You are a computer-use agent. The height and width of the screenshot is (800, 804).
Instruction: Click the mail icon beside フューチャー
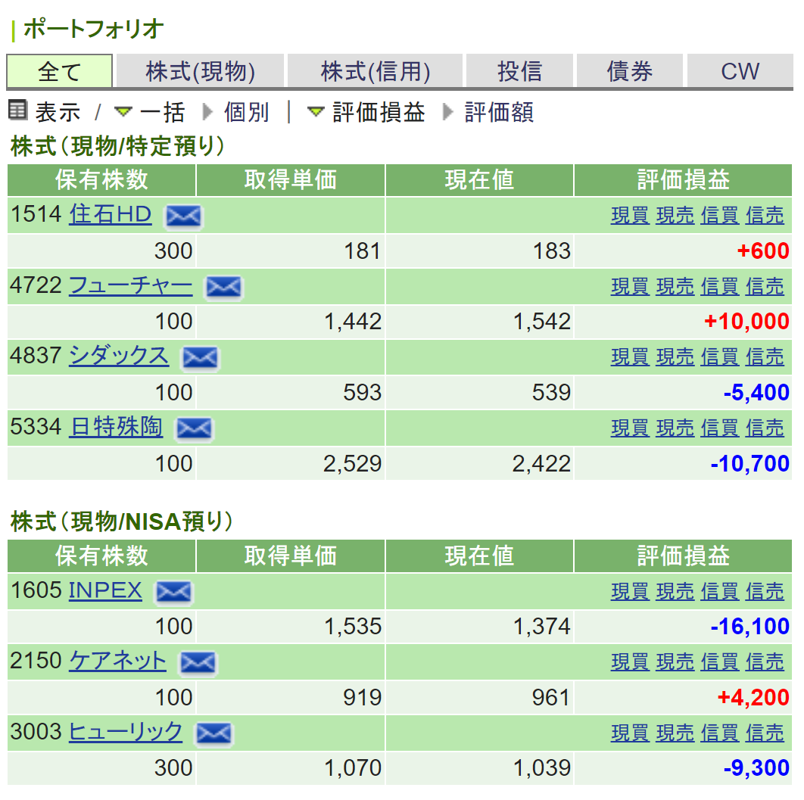[223, 287]
